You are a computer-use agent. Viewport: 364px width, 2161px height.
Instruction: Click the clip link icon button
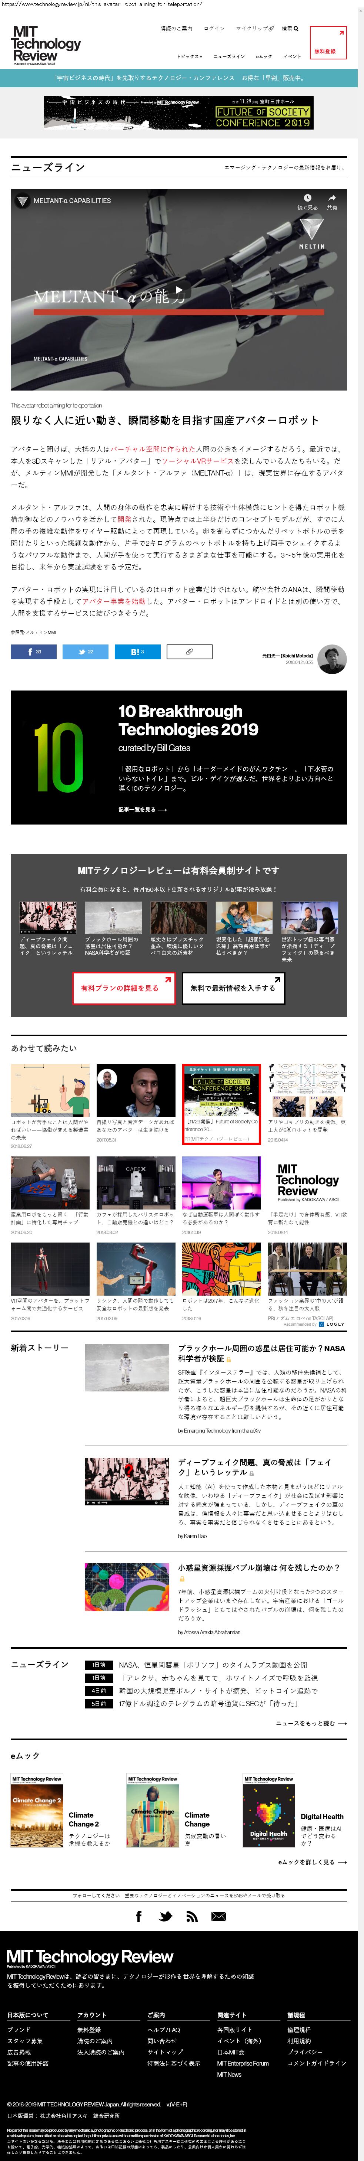(x=189, y=652)
